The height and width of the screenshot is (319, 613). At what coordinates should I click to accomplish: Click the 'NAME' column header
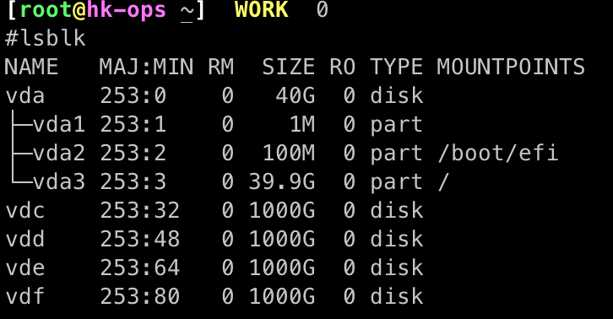[x=31, y=67]
